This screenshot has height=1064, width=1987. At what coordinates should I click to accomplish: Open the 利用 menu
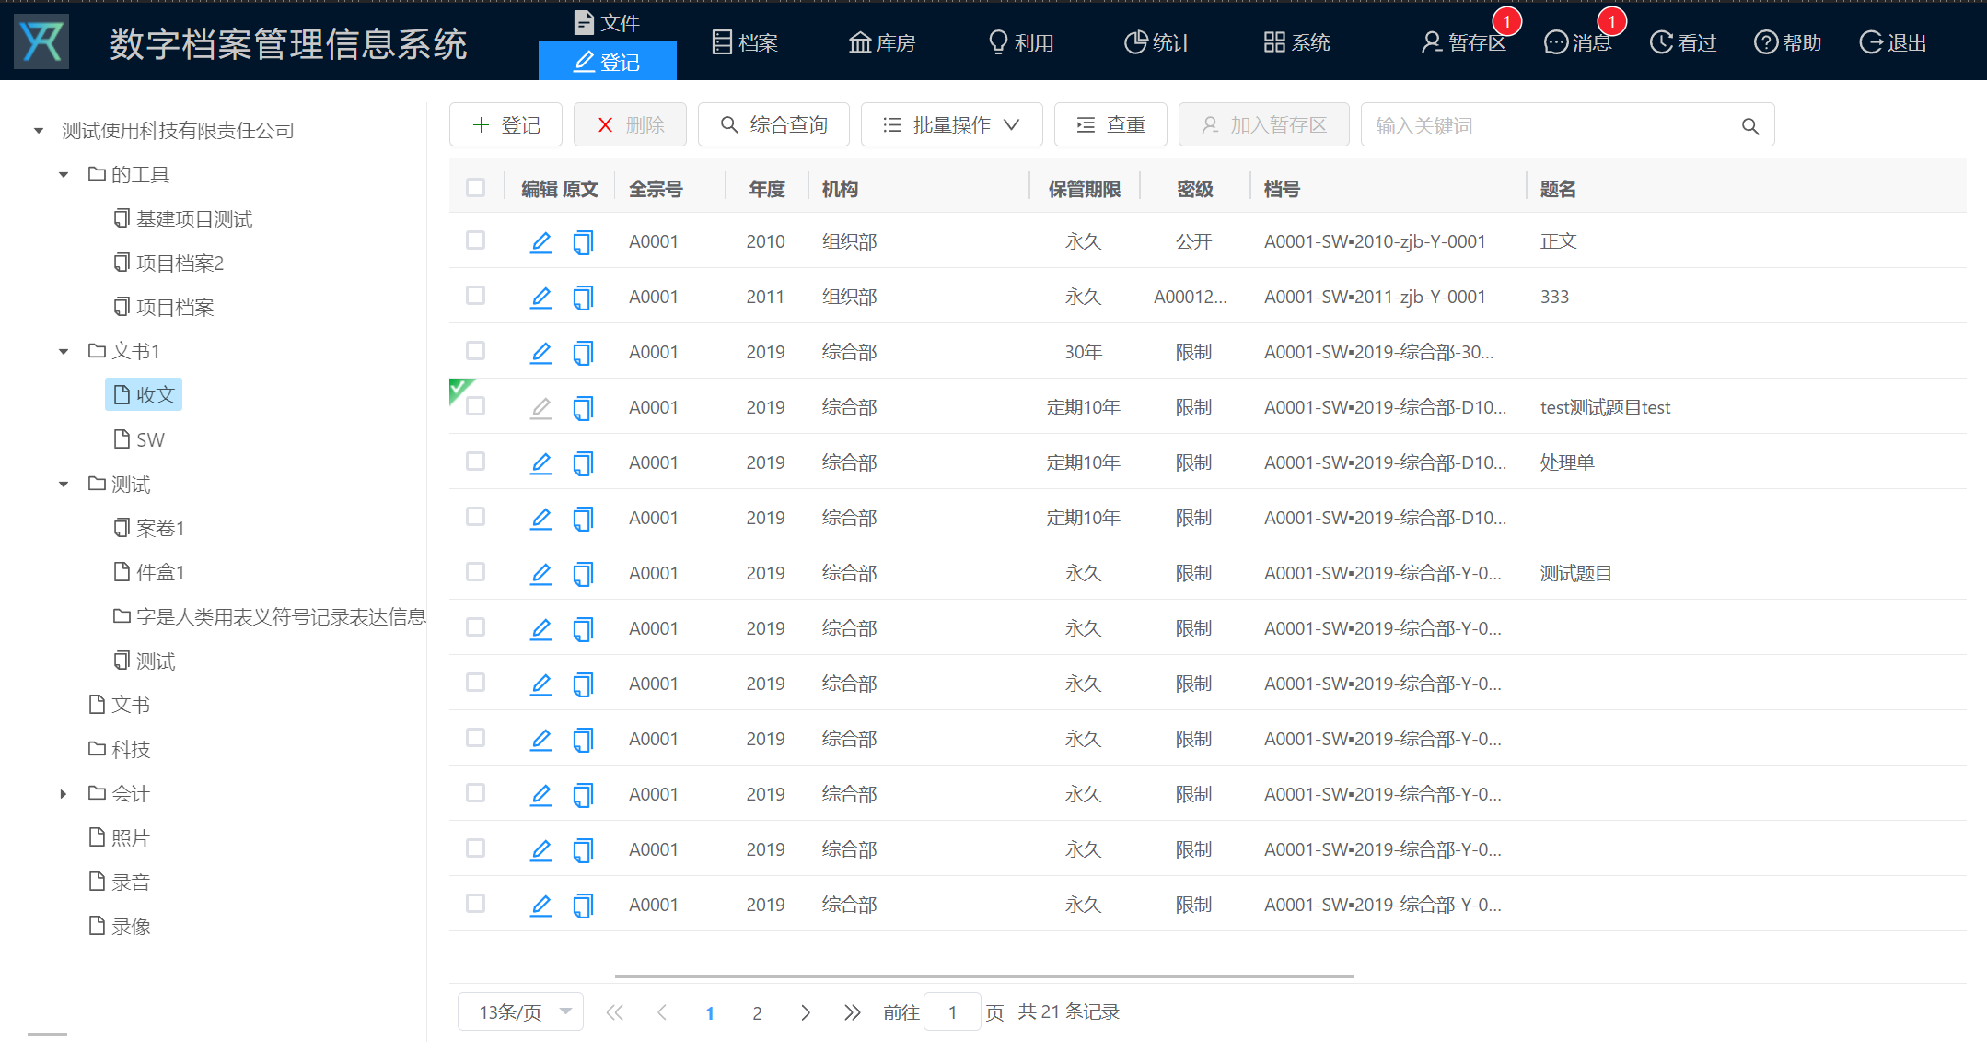tap(1021, 42)
